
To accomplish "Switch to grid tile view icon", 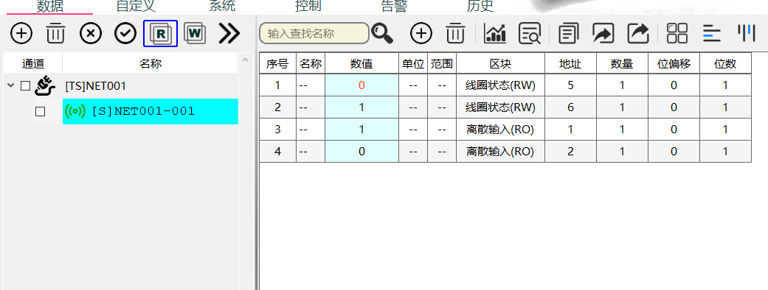I will [677, 34].
